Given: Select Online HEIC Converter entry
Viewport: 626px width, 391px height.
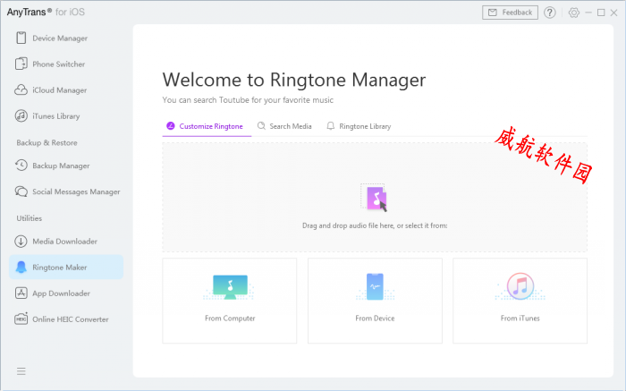Looking at the screenshot, I should pos(66,319).
